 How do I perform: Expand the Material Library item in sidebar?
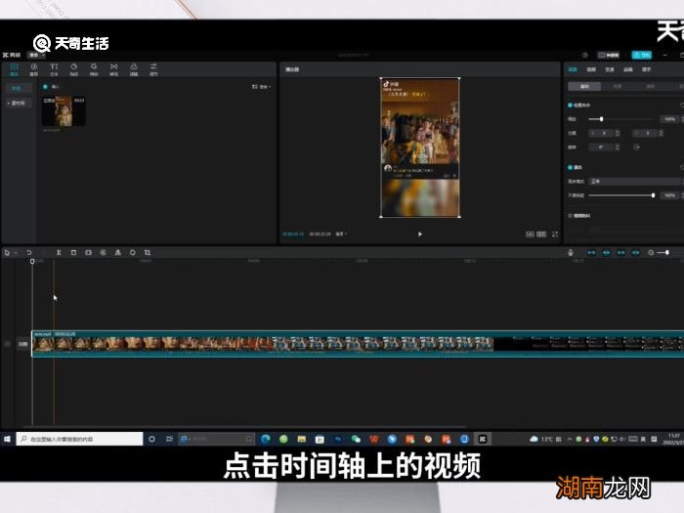tap(18, 104)
